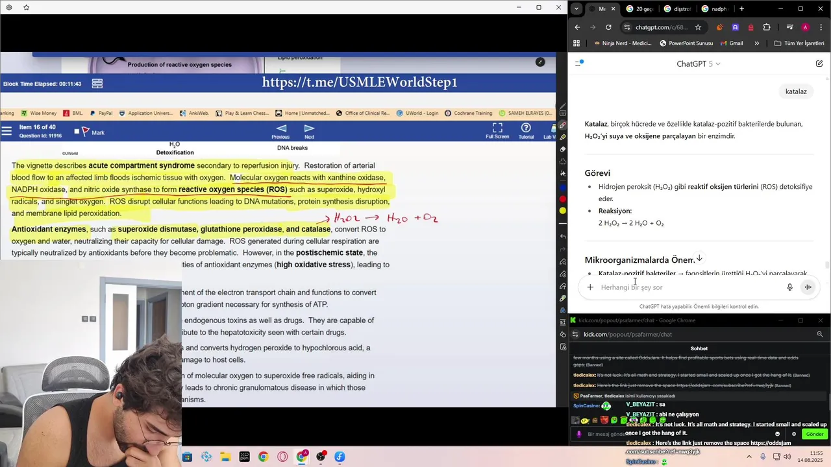The image size is (831, 467).
Task: Open UWorld question list hamburger menu
Action: tap(6, 131)
